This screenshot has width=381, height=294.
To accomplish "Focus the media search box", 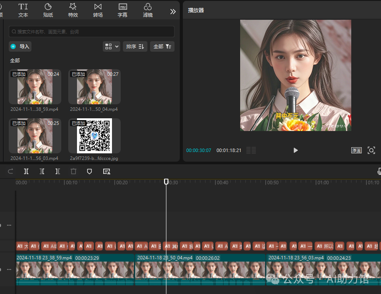I will pos(91,32).
